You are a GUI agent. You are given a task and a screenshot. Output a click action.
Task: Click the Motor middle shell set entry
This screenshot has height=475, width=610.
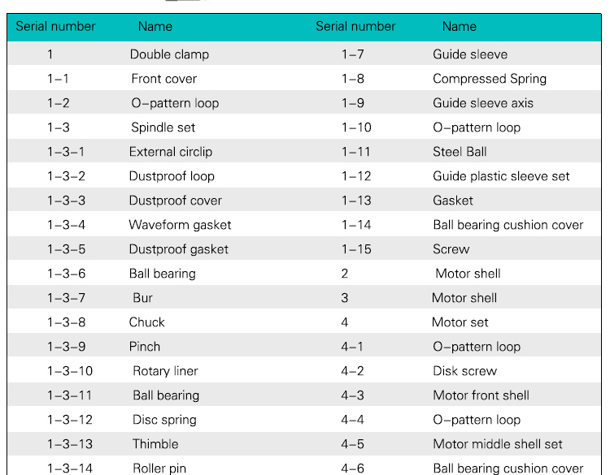tap(498, 444)
